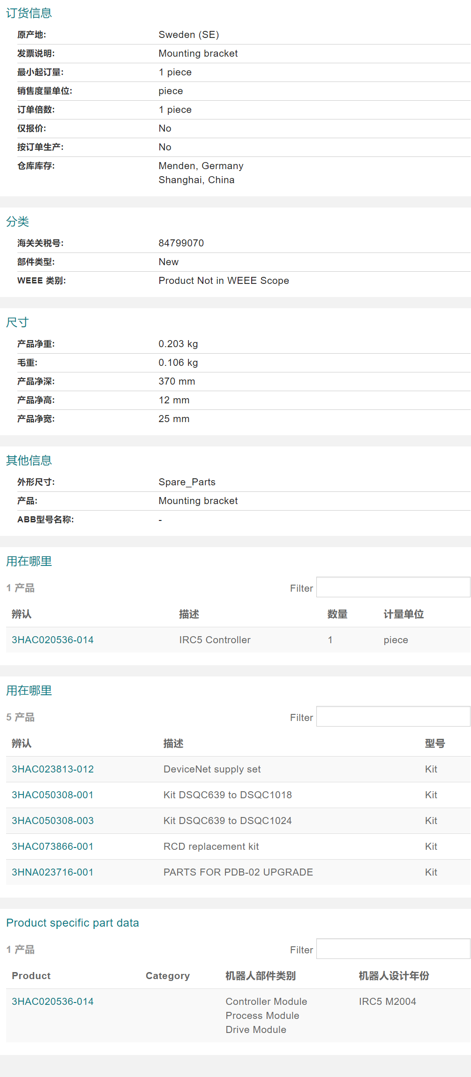This screenshot has height=1077, width=471.
Task: Click the Product specific part data heading
Action: pyautogui.click(x=73, y=923)
